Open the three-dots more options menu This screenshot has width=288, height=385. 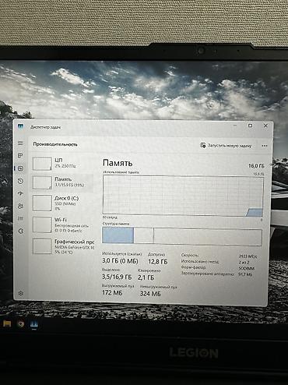[265, 146]
